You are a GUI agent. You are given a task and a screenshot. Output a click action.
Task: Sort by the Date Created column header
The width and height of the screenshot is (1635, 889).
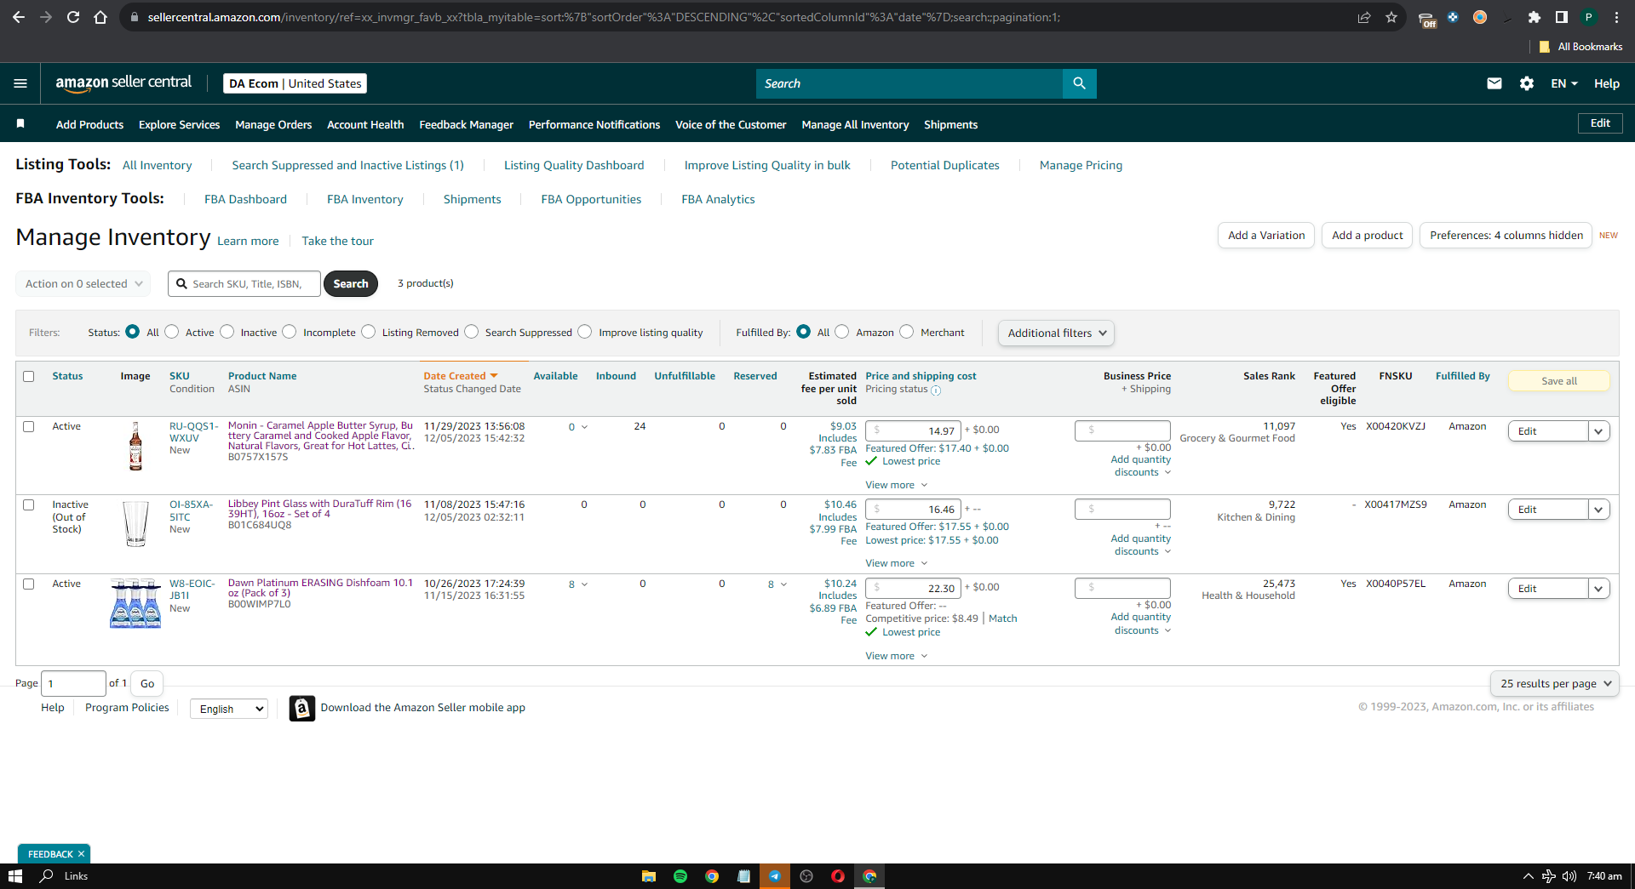tap(460, 376)
